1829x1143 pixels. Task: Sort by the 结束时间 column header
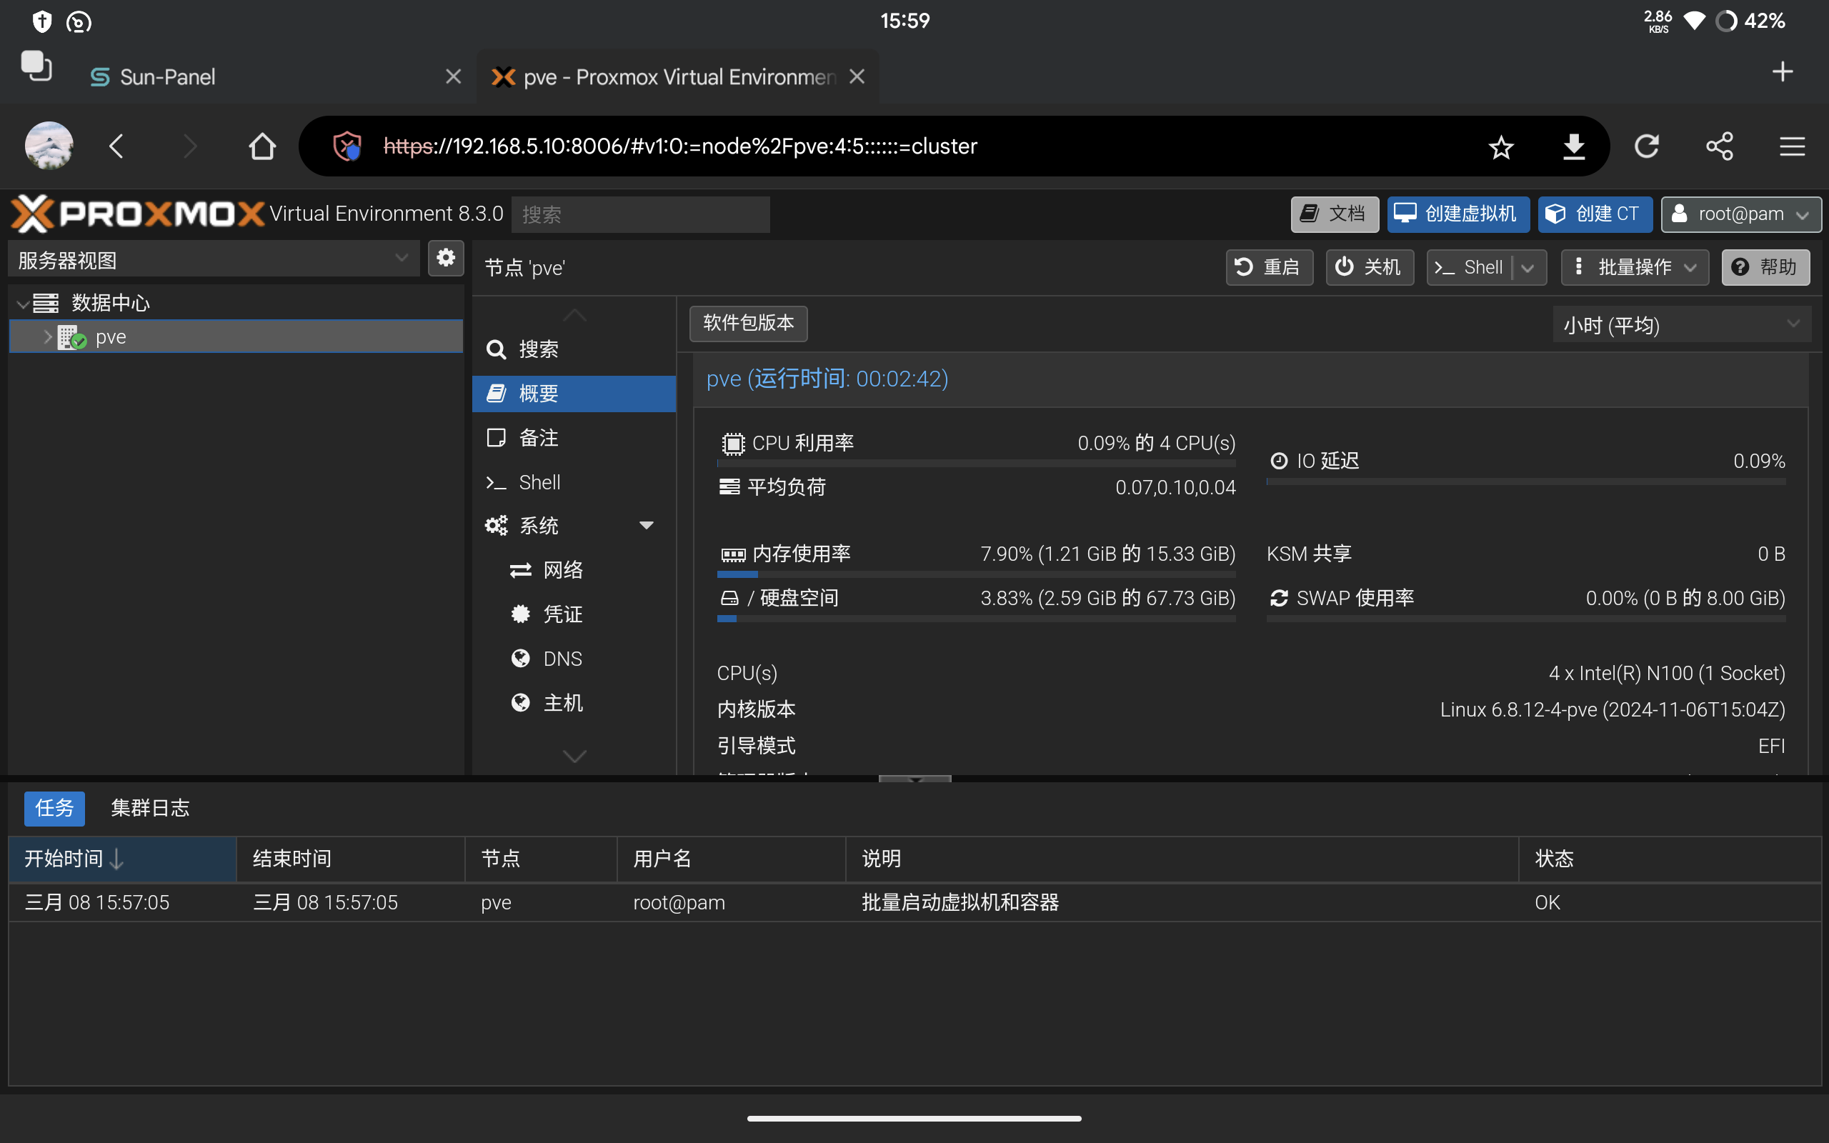(351, 859)
